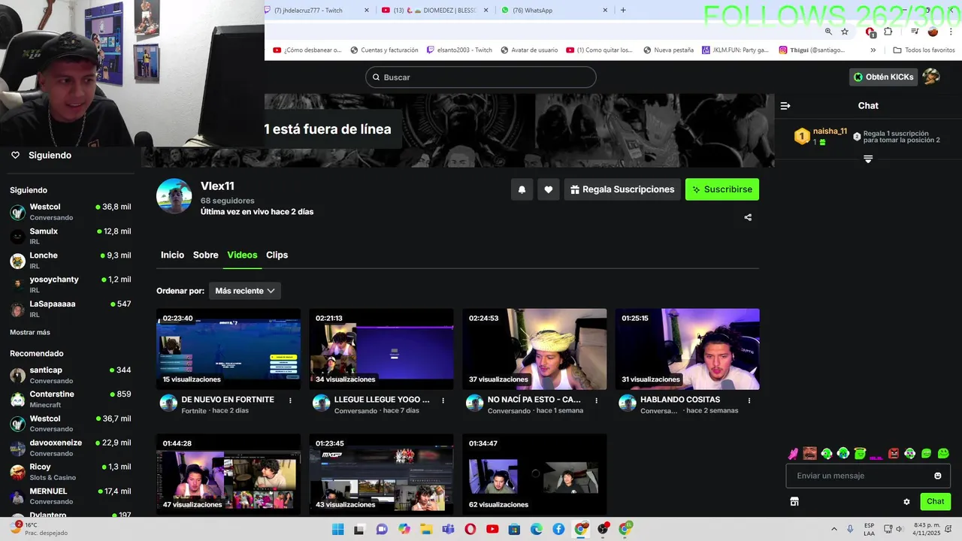Open DE NUEVO EN FORTNITE video thumbnail
This screenshot has width=962, height=541.
click(228, 349)
